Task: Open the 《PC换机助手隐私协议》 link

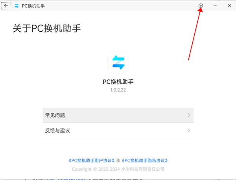Action: pyautogui.click(x=145, y=160)
